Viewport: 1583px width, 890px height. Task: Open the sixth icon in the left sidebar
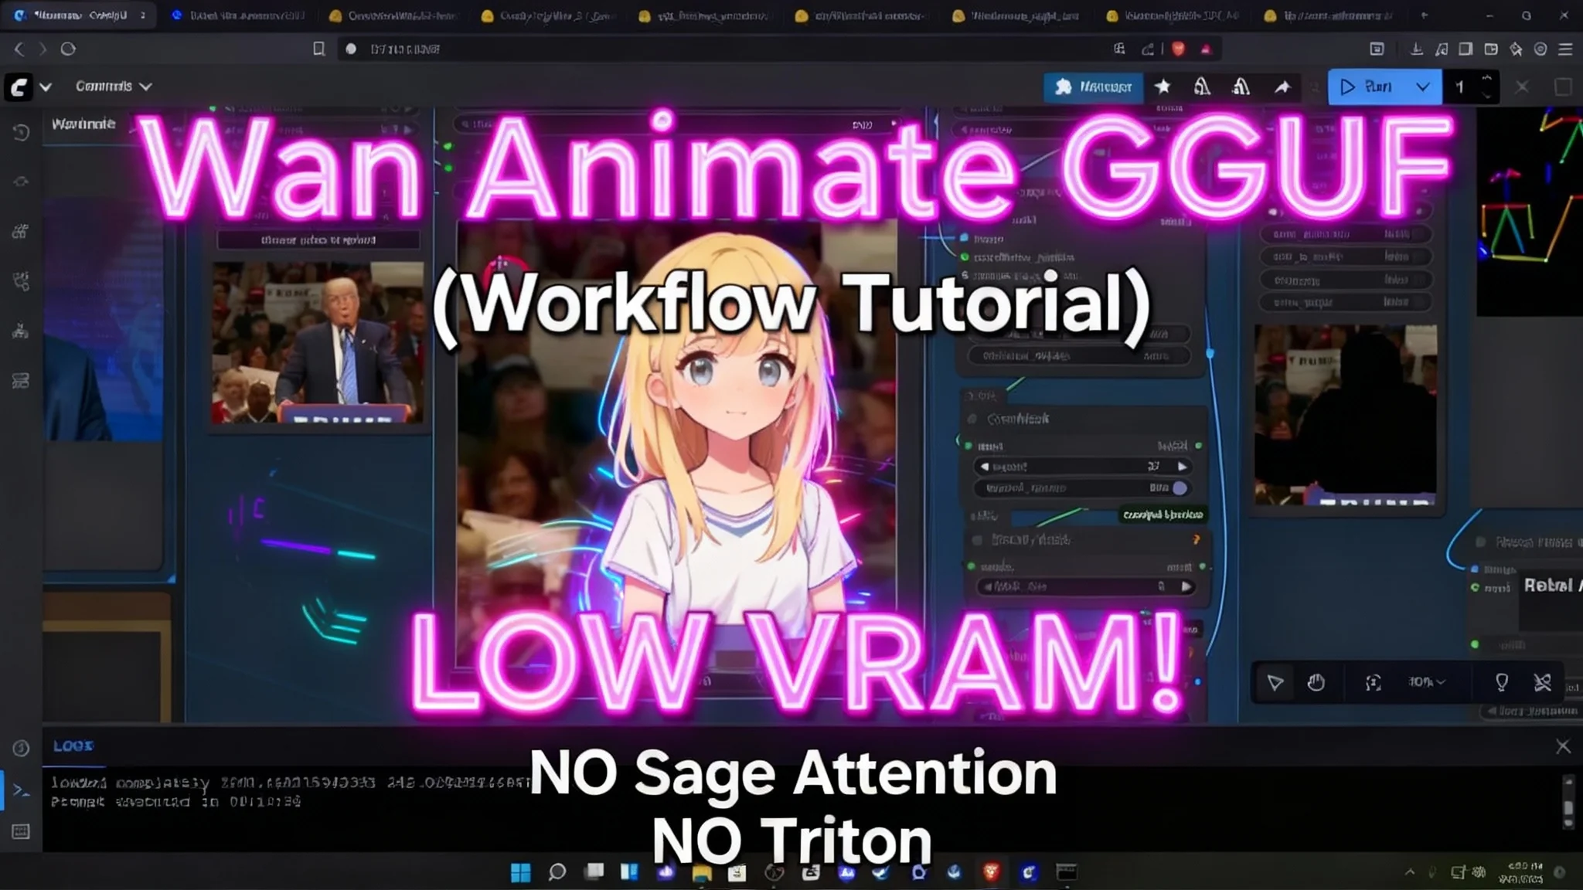coord(21,380)
